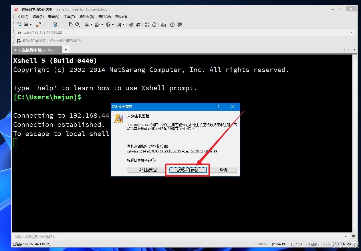Click the Connect plug icon in toolbar
The height and width of the screenshot is (251, 361).
pos(38,25)
